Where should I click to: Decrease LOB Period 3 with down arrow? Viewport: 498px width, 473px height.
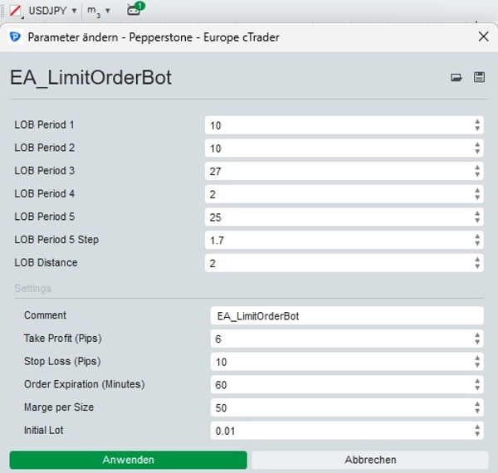click(x=477, y=174)
